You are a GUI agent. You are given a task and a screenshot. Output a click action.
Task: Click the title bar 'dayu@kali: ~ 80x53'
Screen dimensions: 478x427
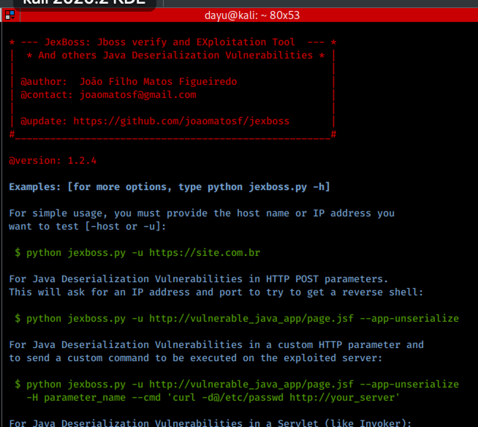(x=252, y=15)
